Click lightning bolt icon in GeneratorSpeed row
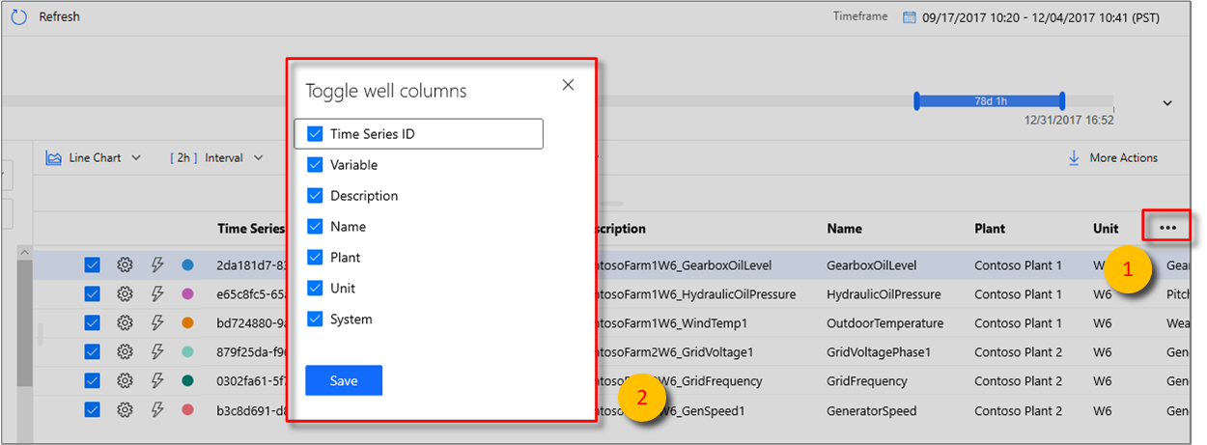1207x445 pixels. coord(157,410)
